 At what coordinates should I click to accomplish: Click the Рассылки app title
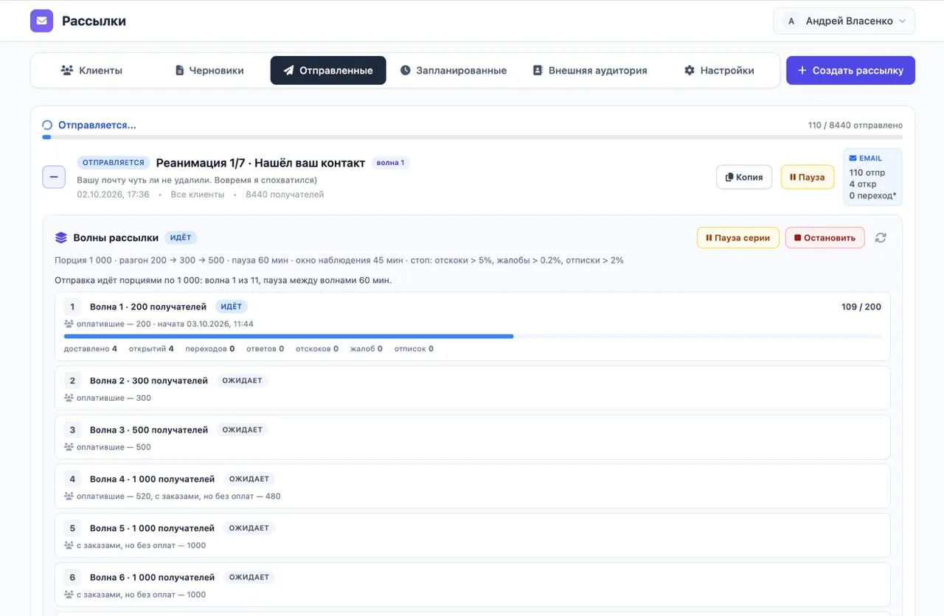pos(94,21)
